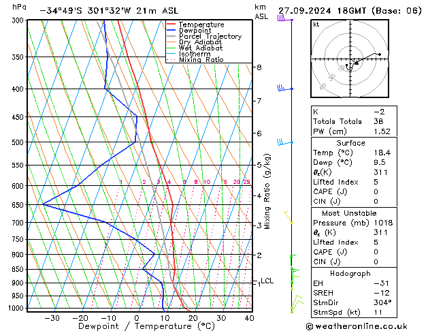Click the 300 pressure level label
This screenshot has width=428, height=331.
click(x=19, y=20)
